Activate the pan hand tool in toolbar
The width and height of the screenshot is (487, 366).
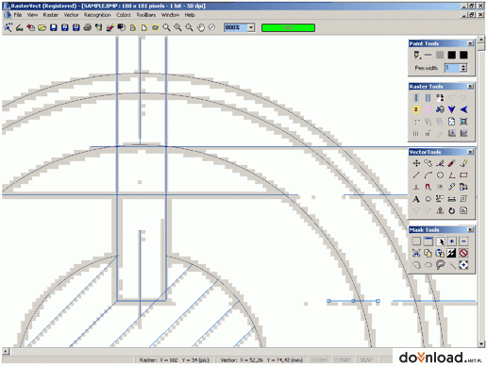tap(201, 27)
